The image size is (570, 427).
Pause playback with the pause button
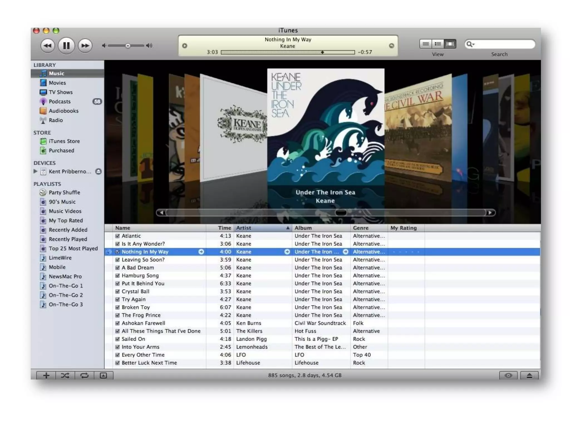tap(66, 45)
